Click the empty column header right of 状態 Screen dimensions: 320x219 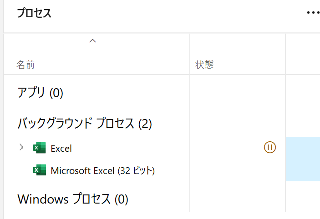pos(303,54)
